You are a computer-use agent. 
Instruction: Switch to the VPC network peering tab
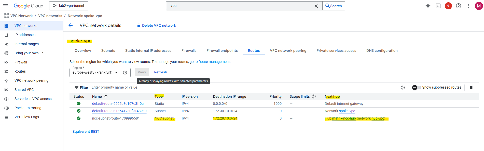coord(288,51)
